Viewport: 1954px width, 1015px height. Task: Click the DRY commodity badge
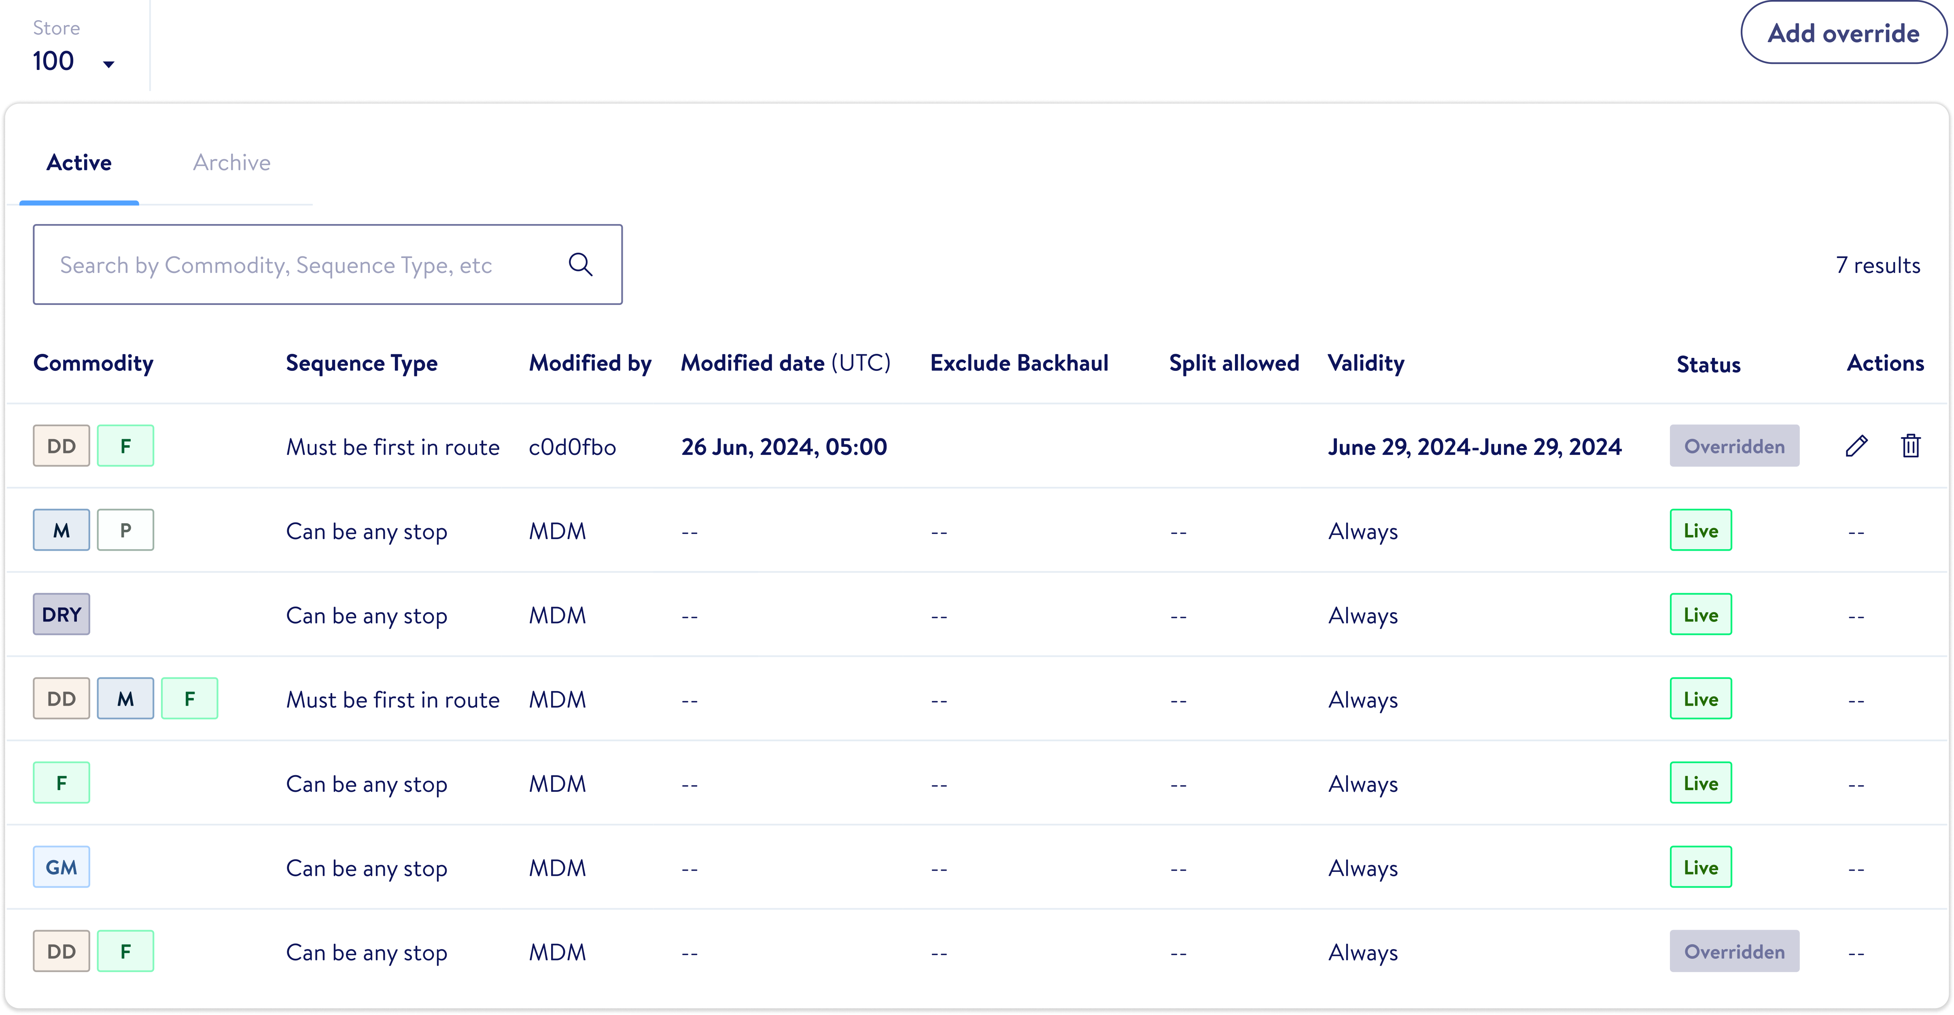62,614
